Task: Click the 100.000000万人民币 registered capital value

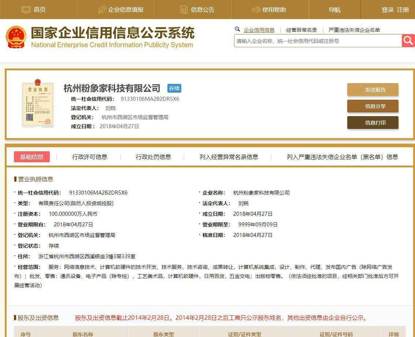Action: 73,214
